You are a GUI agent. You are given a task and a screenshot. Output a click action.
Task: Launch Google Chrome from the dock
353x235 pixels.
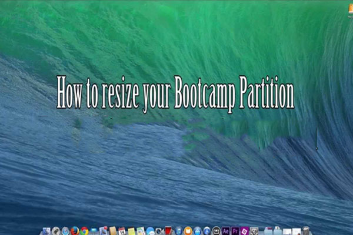[84, 231]
